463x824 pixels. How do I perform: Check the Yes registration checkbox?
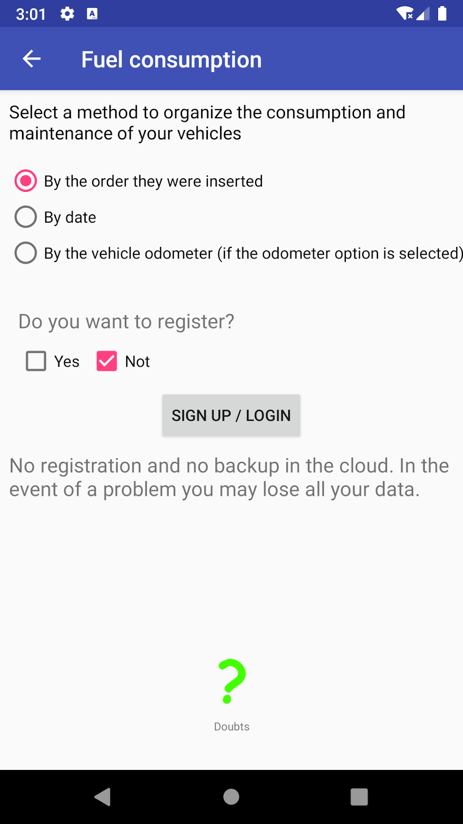tap(36, 361)
